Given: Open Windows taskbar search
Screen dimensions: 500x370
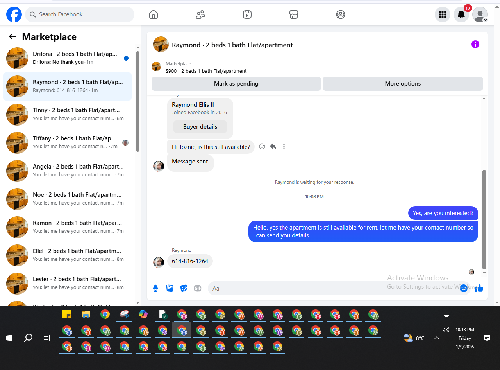Looking at the screenshot, I should pos(28,338).
